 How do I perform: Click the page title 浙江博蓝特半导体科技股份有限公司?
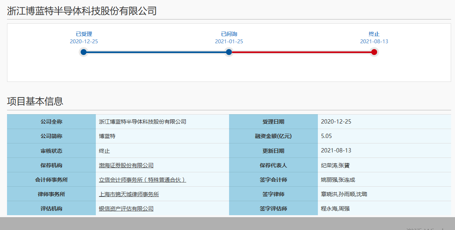pos(82,11)
